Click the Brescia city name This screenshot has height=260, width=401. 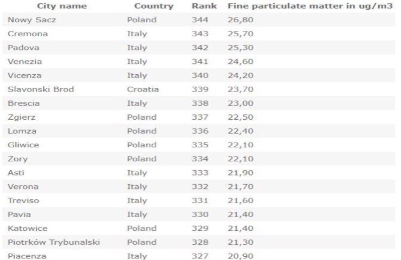tap(23, 103)
